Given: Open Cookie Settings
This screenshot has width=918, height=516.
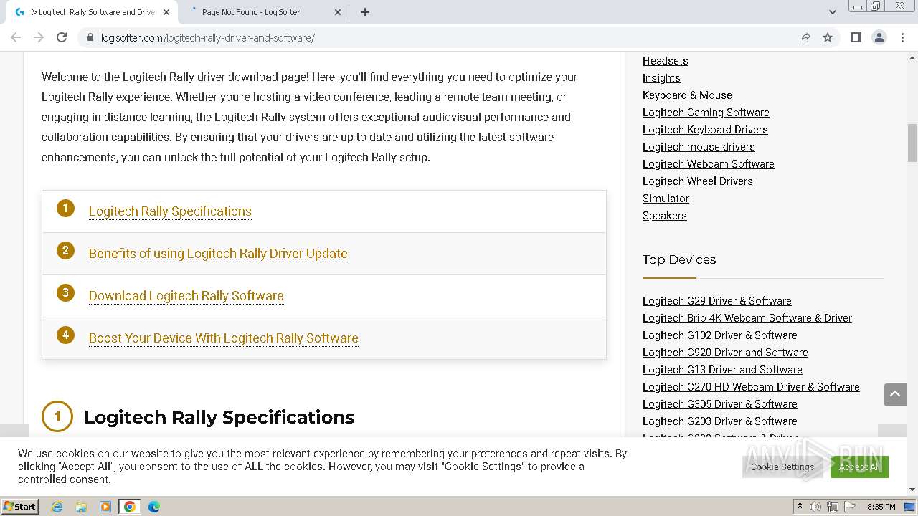Looking at the screenshot, I should pos(782,467).
